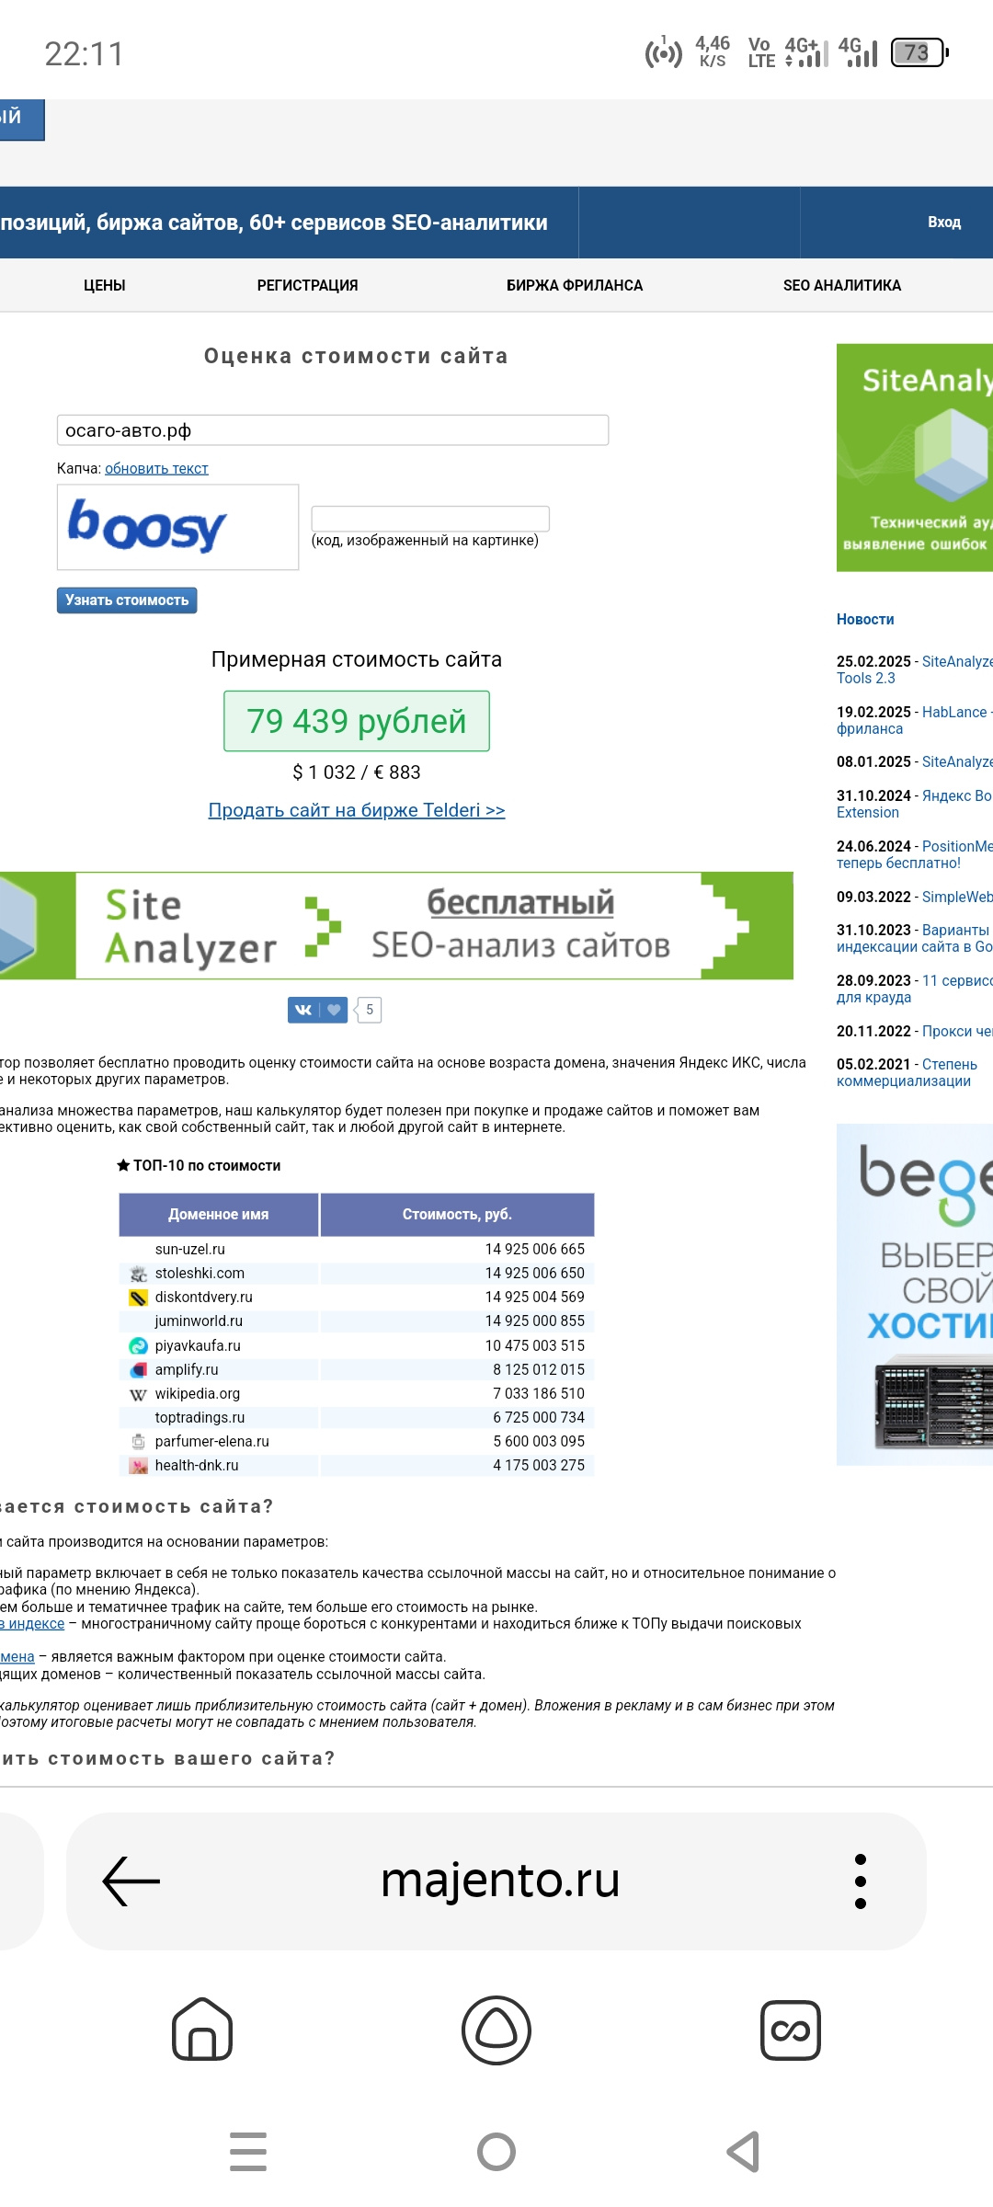993x2207 pixels.
Task: Open the browser three-dot menu
Action: tap(861, 1881)
